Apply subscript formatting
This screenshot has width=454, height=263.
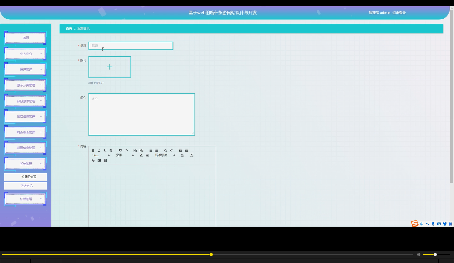pos(165,150)
